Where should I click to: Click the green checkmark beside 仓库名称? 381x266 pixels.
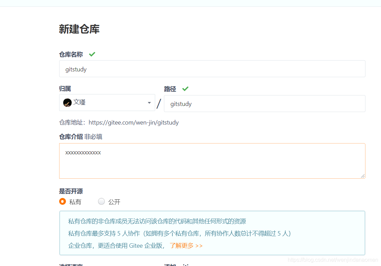92,54
